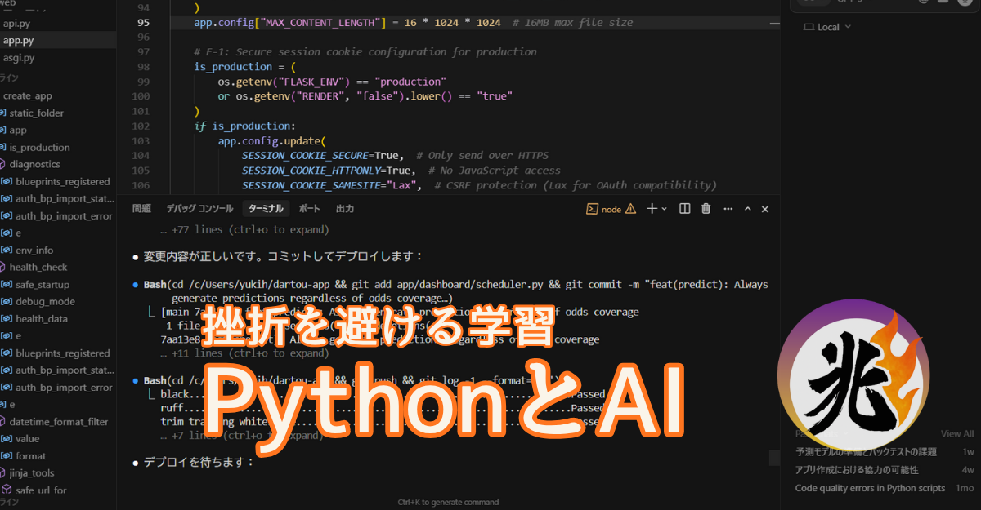Switch to the 問題 tab

pos(141,209)
